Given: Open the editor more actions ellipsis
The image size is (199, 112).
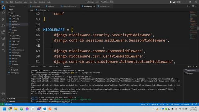Looking at the screenshot, I should pos(196,6).
